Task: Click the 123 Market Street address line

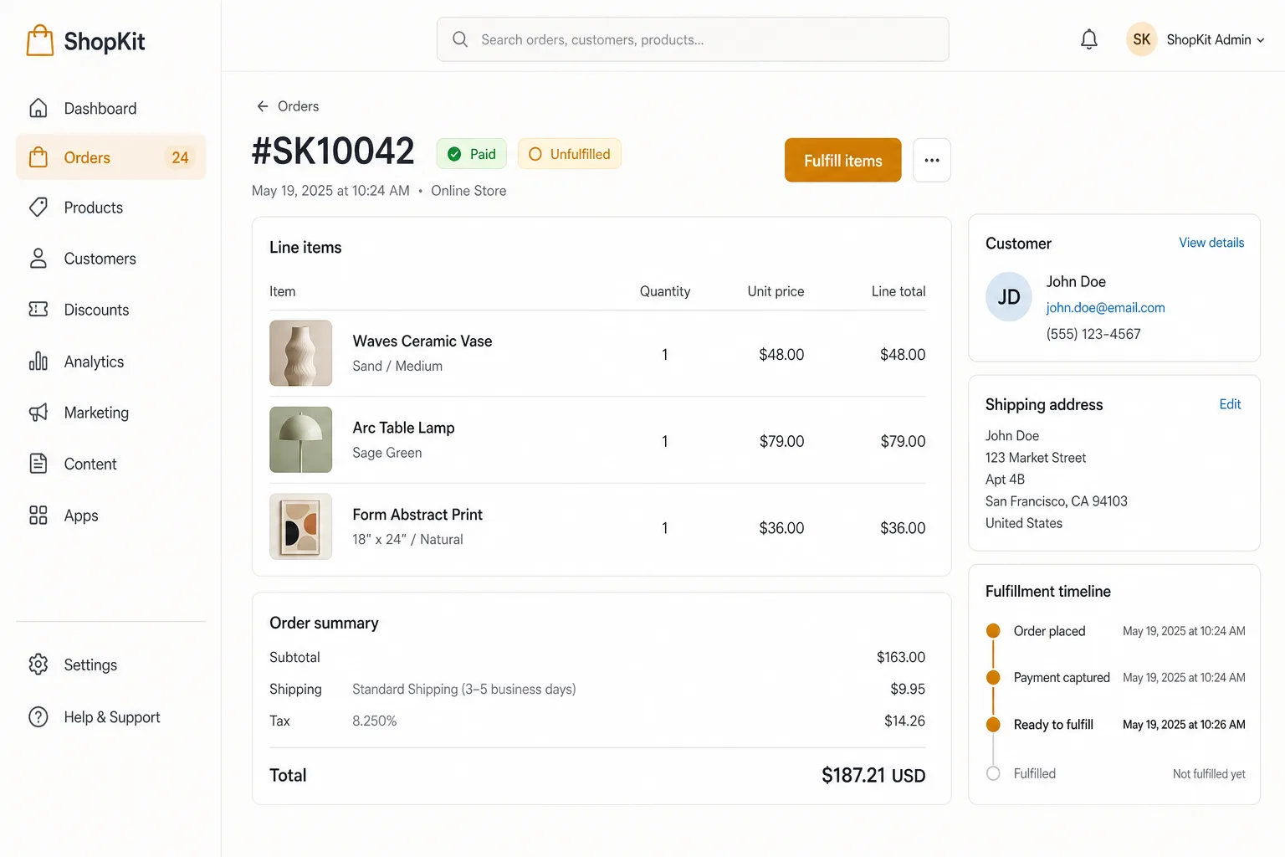Action: 1036,458
